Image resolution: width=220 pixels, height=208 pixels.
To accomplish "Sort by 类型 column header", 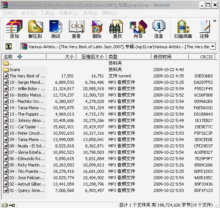I will (x=129, y=57).
